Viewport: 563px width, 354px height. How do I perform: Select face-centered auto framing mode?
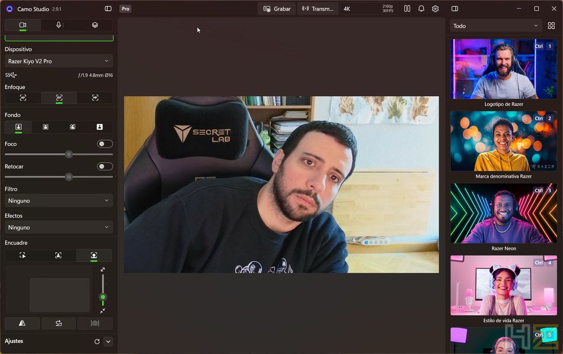58,255
